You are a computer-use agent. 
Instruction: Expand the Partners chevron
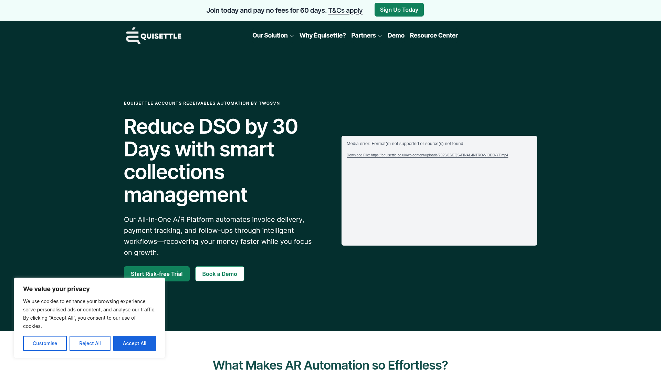tap(380, 36)
